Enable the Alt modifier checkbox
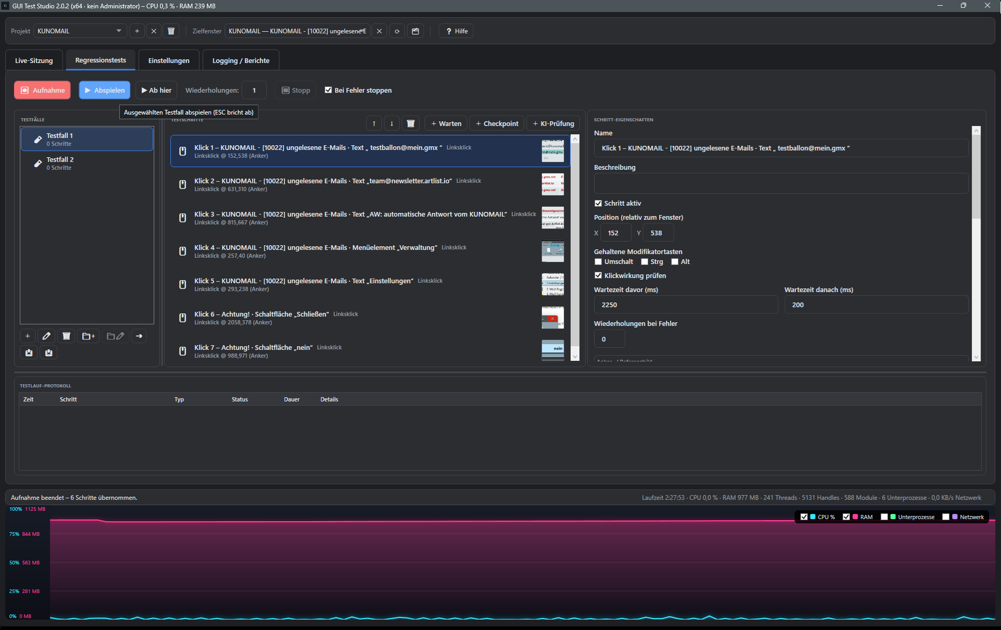The width and height of the screenshot is (1001, 630). pos(675,262)
